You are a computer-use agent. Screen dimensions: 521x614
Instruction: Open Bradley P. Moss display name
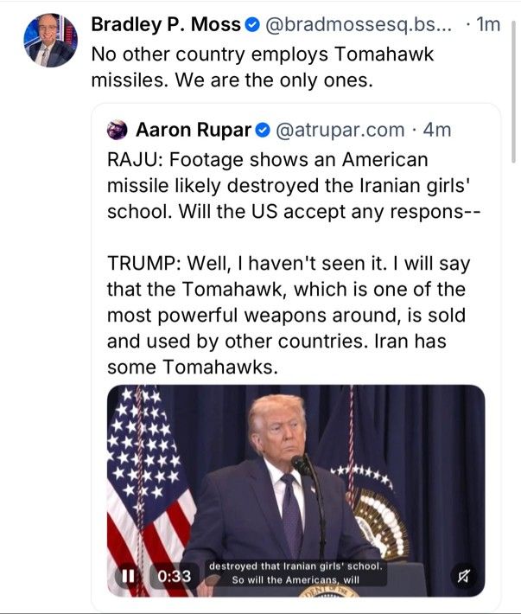point(166,25)
